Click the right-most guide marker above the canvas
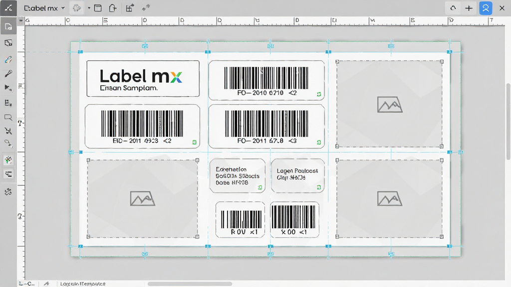 coord(391,46)
